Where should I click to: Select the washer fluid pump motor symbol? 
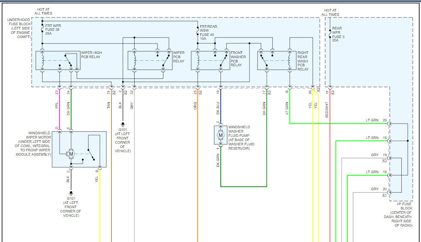[221, 136]
